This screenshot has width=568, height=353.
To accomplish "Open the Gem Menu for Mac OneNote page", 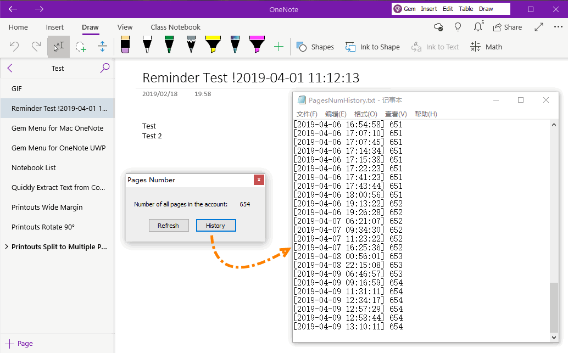I will 58,128.
